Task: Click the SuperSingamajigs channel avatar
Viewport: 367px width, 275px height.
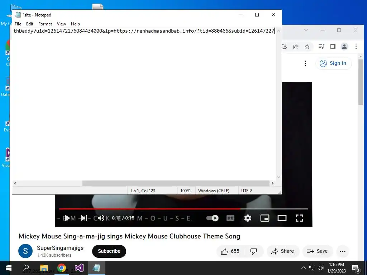Action: 25,251
